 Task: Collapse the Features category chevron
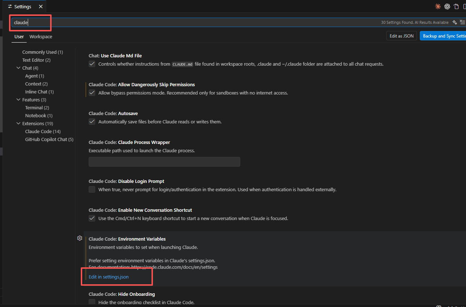pyautogui.click(x=19, y=100)
